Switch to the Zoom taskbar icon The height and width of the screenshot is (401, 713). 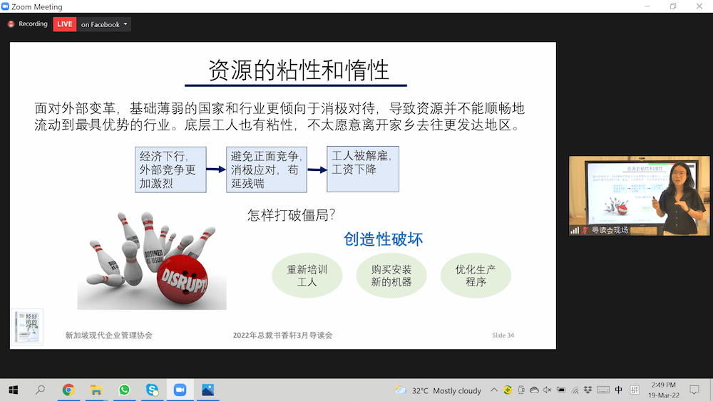pyautogui.click(x=180, y=390)
